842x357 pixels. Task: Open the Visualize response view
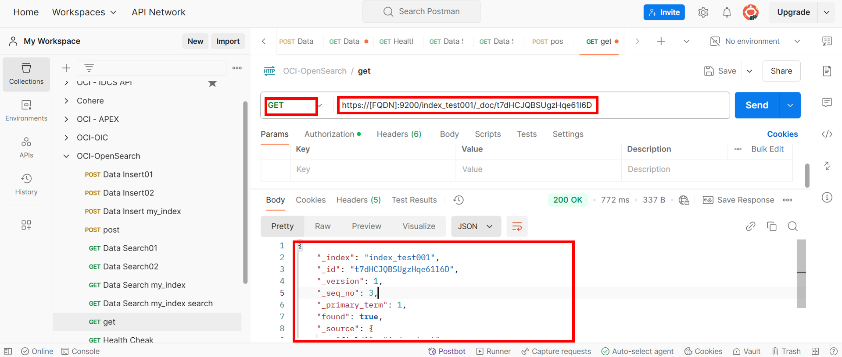pos(419,226)
